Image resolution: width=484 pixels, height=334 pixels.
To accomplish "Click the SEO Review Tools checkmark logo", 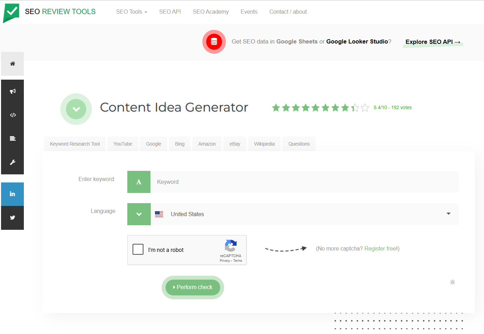I will pyautogui.click(x=11, y=13).
